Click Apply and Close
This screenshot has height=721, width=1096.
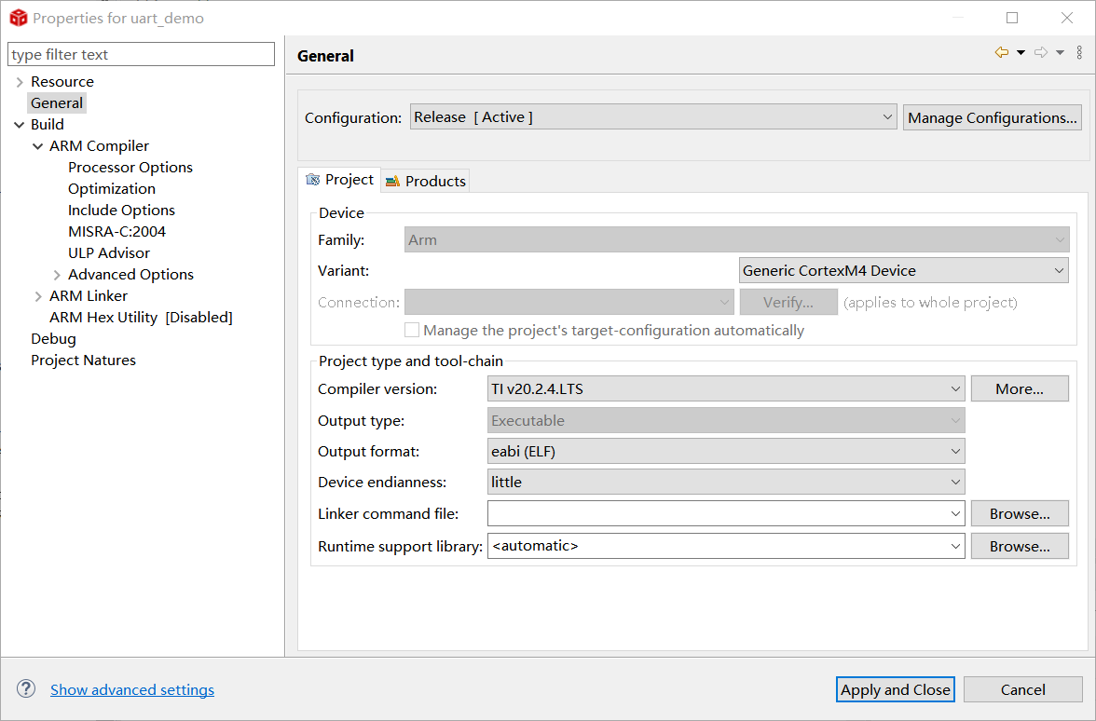[x=895, y=689]
